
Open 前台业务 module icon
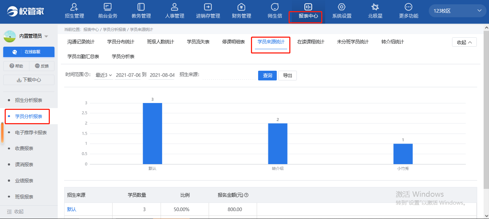pos(108,7)
